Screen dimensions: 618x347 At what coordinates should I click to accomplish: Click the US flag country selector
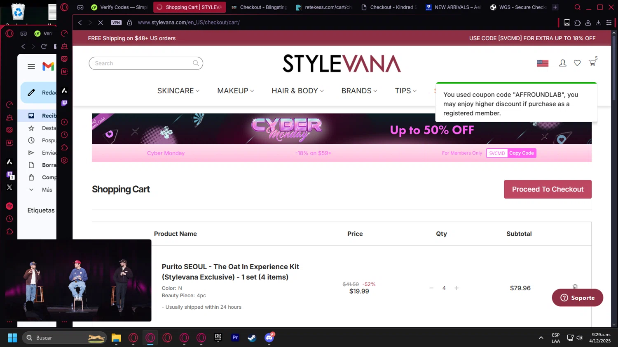[x=543, y=63]
